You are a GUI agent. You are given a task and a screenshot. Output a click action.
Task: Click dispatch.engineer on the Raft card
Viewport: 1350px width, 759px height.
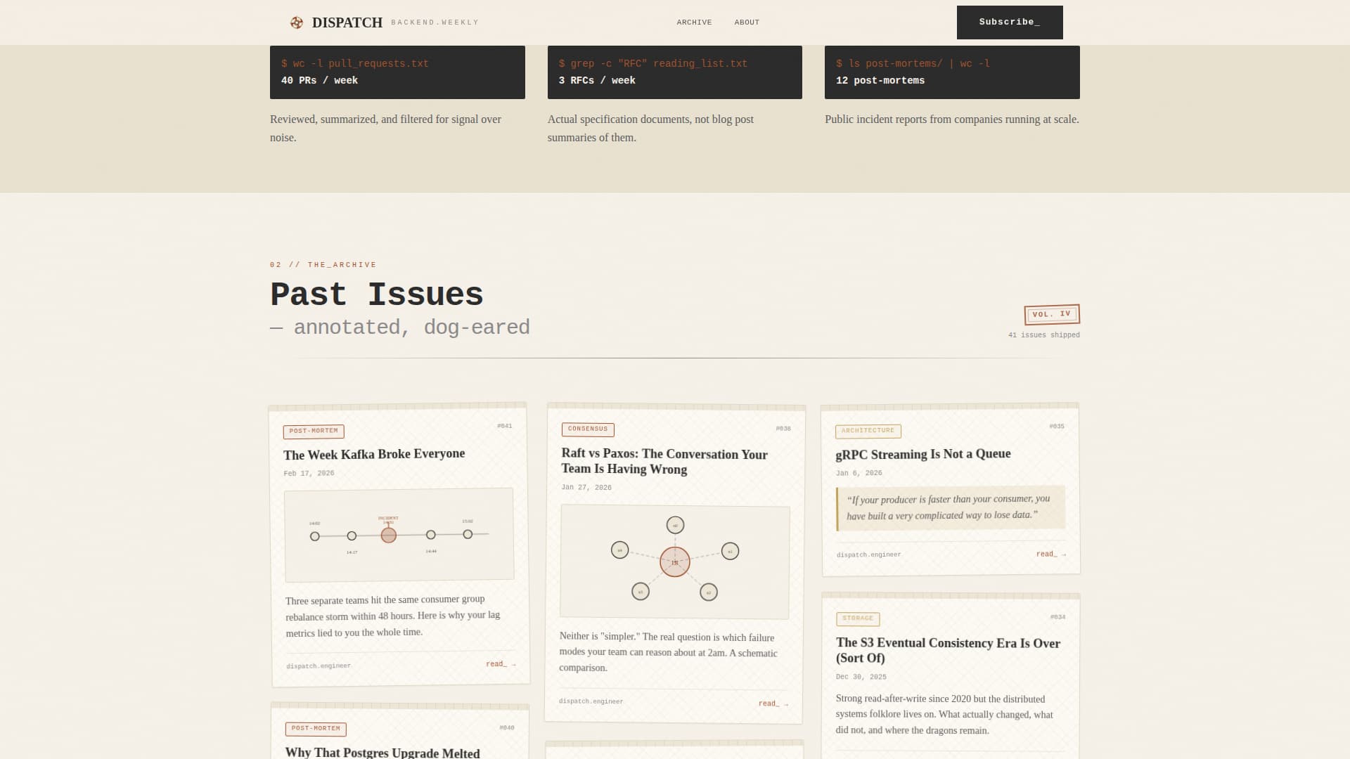pos(591,701)
